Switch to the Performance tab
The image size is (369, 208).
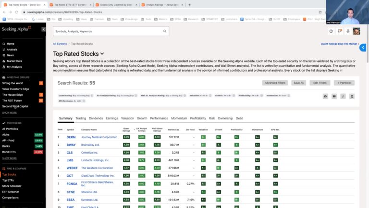click(159, 118)
